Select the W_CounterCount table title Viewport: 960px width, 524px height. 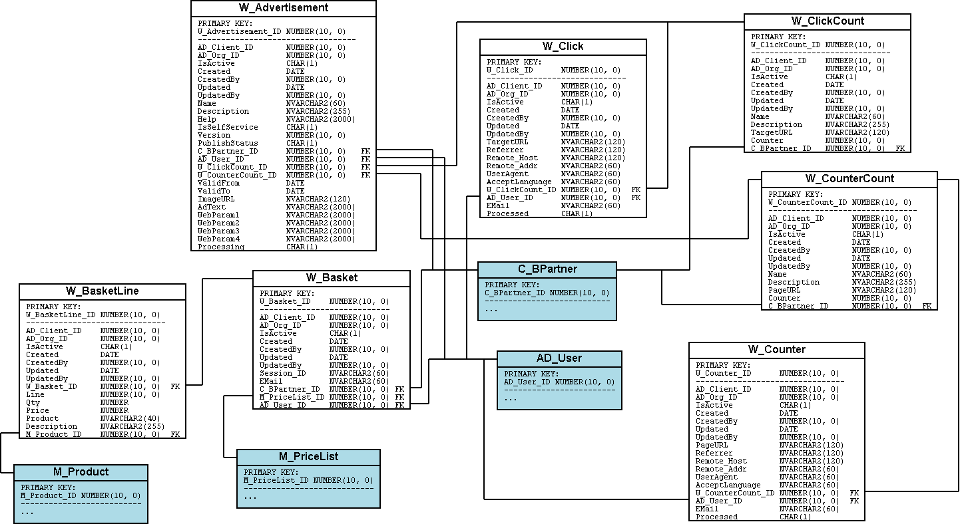coord(849,178)
